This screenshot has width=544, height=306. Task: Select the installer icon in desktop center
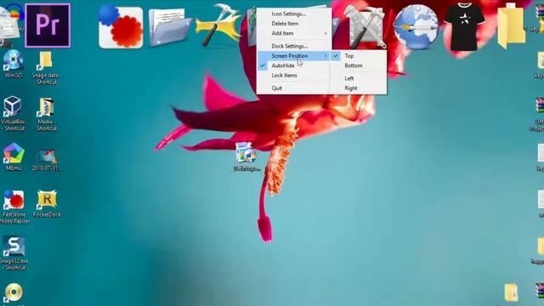point(246,156)
